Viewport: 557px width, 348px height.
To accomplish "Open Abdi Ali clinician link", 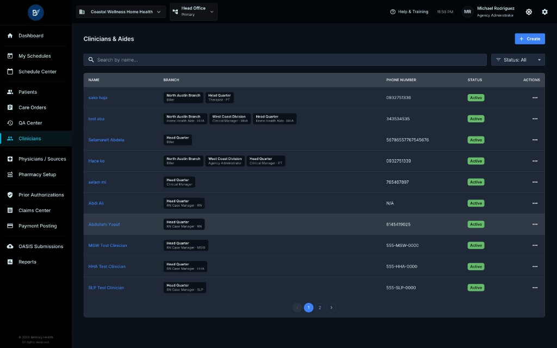I will pyautogui.click(x=96, y=203).
